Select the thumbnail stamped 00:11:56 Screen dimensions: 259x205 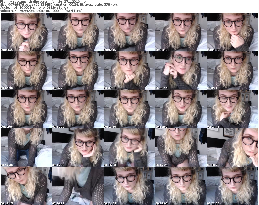click(129, 109)
